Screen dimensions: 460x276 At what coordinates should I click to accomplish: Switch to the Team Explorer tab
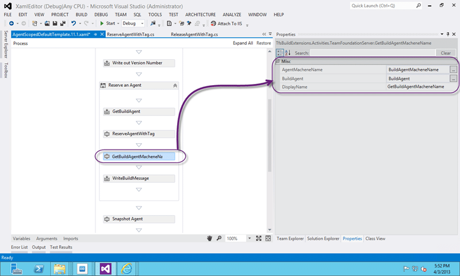coord(290,239)
